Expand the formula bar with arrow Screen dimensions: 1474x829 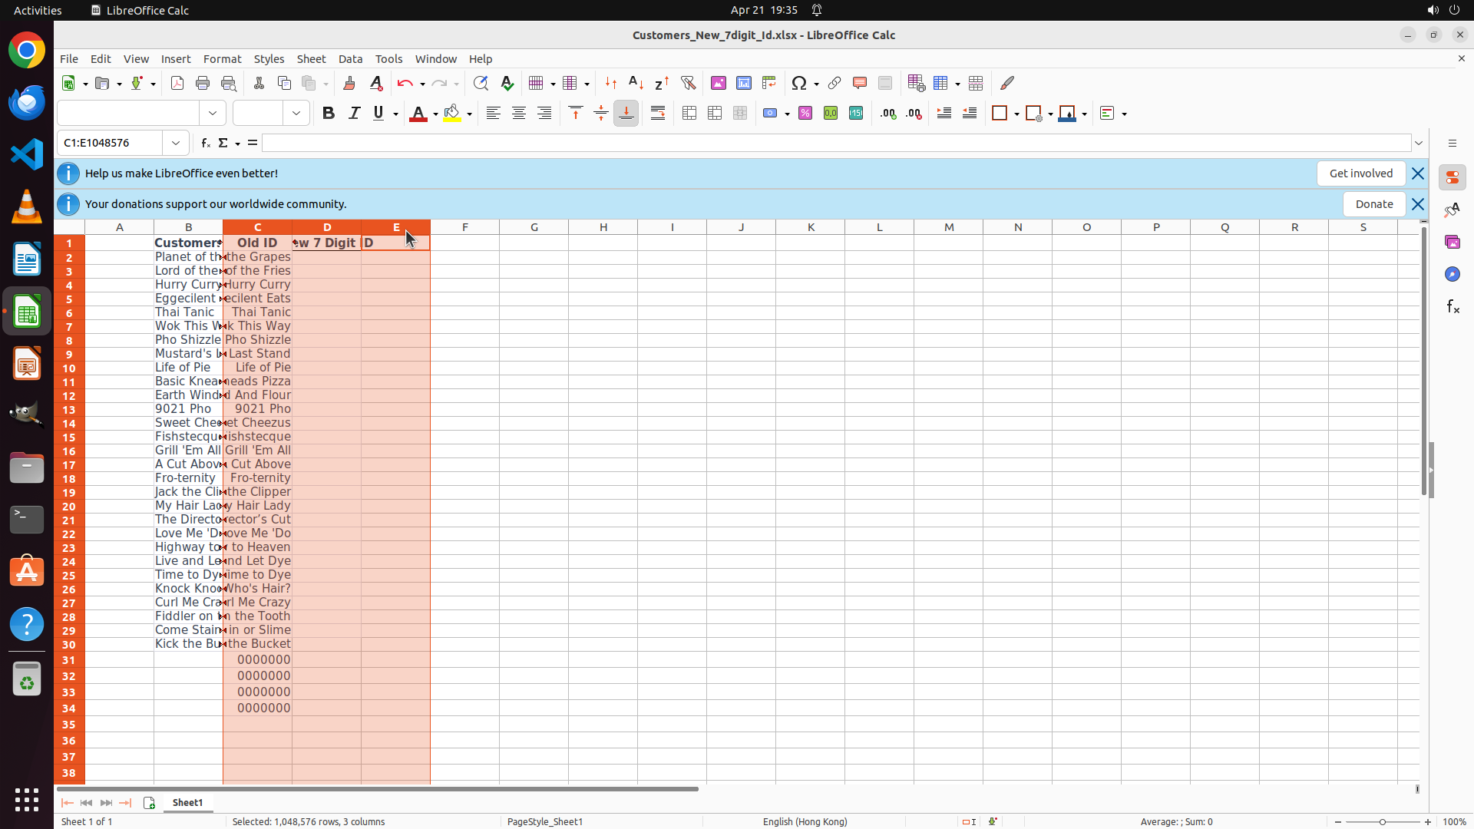click(x=1419, y=143)
